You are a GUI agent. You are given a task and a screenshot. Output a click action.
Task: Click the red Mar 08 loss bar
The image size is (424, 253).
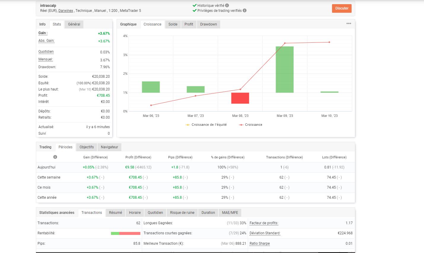(240, 98)
